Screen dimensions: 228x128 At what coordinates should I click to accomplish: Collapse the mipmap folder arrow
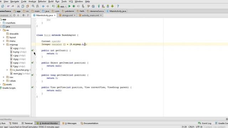tap(4, 44)
